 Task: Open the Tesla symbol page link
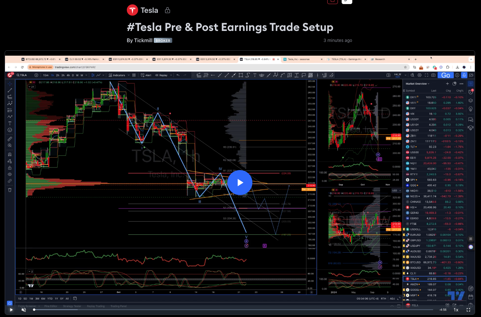click(x=143, y=10)
